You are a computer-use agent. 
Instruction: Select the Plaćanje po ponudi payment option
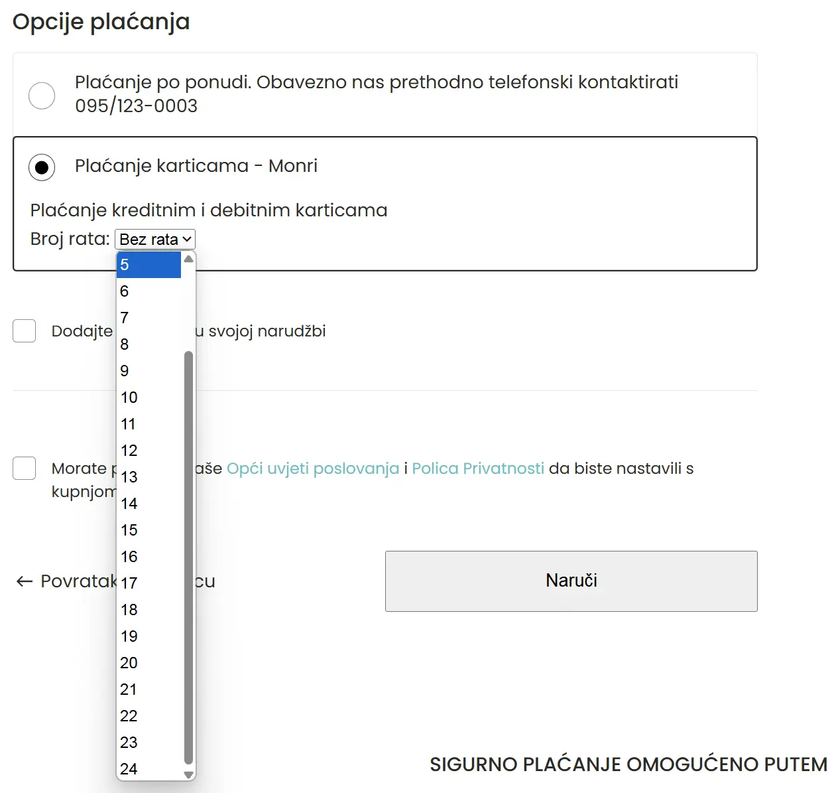pyautogui.click(x=42, y=96)
